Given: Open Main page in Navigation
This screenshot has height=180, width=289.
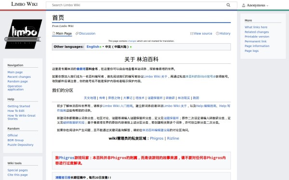Looking at the screenshot, I should [x=15, y=72].
